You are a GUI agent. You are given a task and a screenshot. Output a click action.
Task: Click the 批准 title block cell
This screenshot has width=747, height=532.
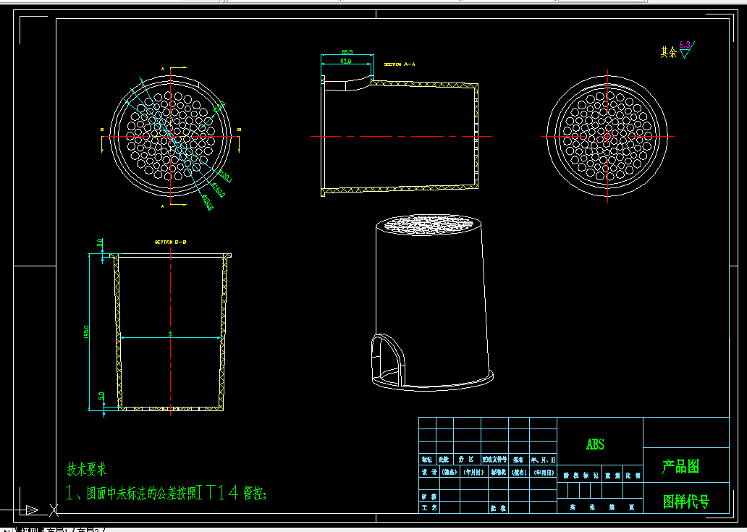click(498, 507)
